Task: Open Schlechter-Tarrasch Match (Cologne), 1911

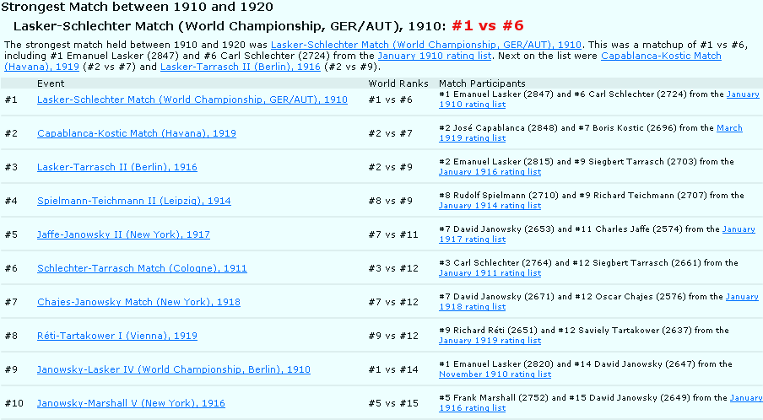Action: click(x=142, y=268)
